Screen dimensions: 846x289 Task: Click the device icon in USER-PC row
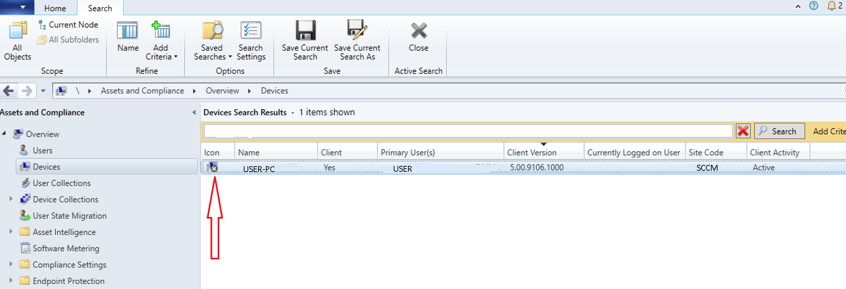[x=212, y=167]
